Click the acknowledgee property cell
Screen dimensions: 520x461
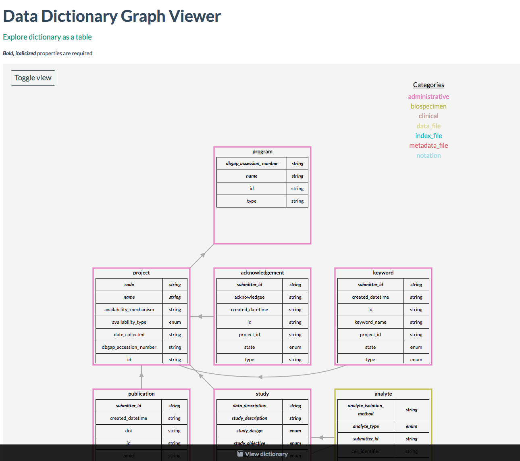(x=250, y=297)
